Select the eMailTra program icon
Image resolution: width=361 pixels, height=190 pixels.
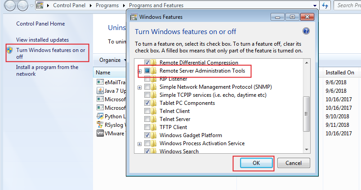100,82
